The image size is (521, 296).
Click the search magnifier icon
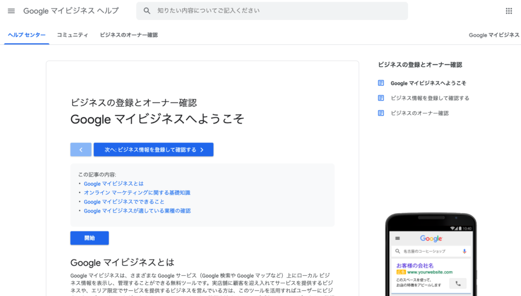pos(147,11)
